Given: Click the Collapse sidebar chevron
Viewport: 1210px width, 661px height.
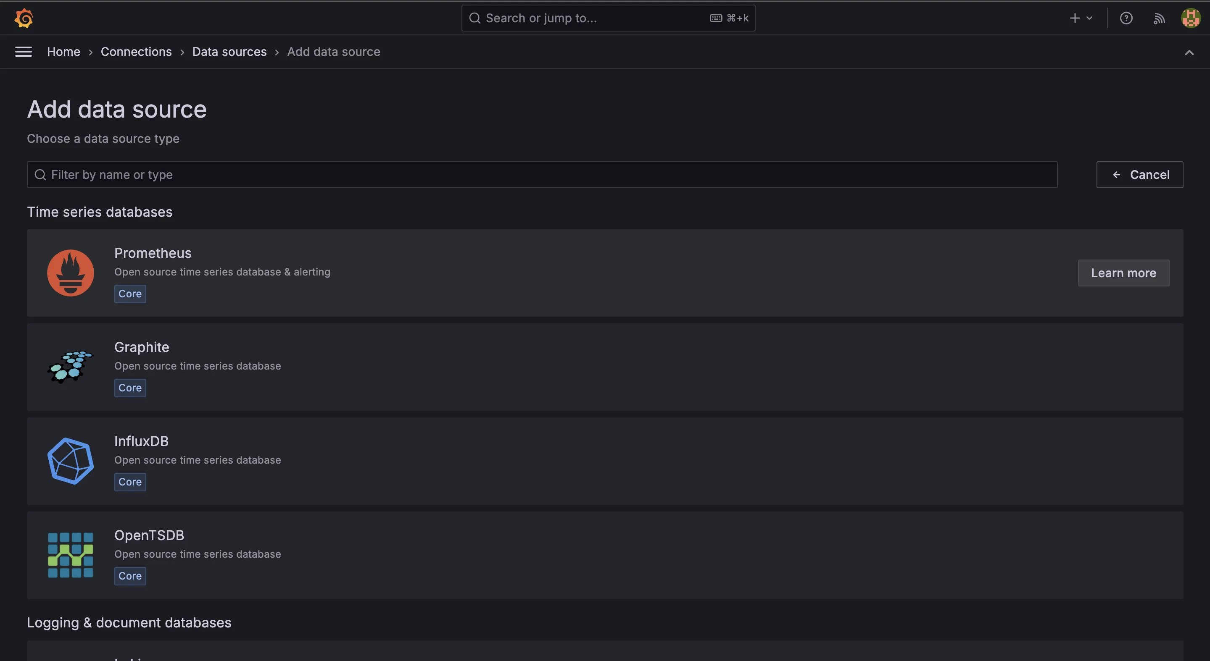Looking at the screenshot, I should 1189,51.
